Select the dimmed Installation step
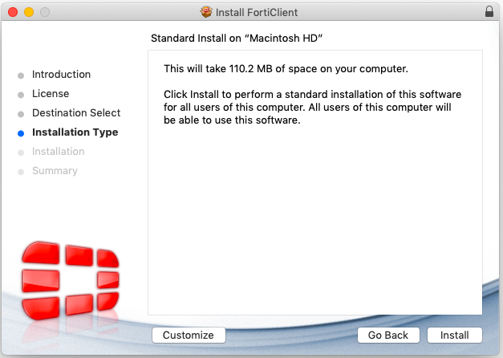This screenshot has height=358, width=503. point(59,151)
